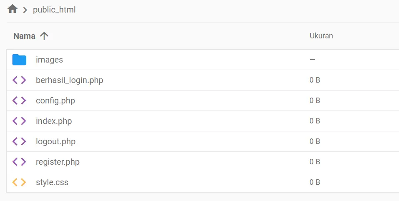The height and width of the screenshot is (201, 399).
Task: Select the index.php file name
Action: pos(54,121)
